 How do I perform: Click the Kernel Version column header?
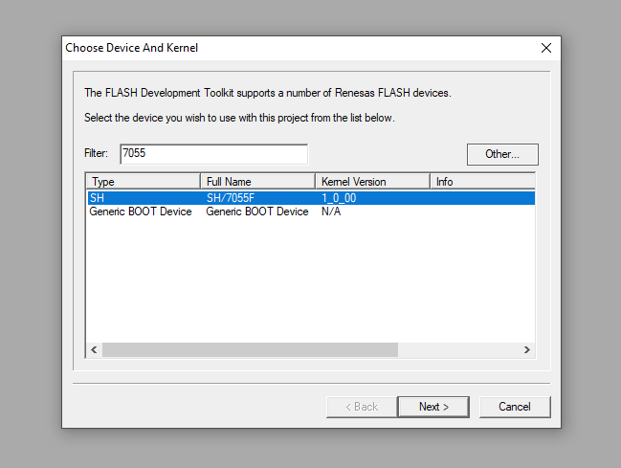click(x=372, y=182)
